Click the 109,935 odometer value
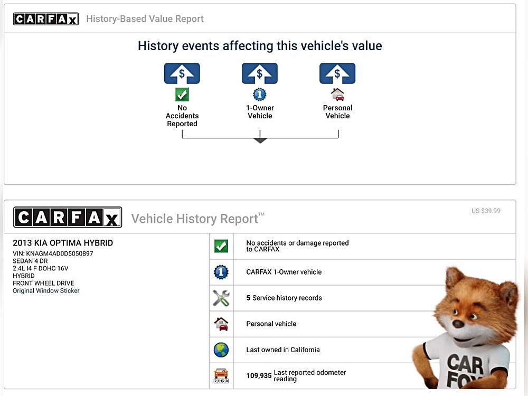The image size is (528, 396). [259, 376]
